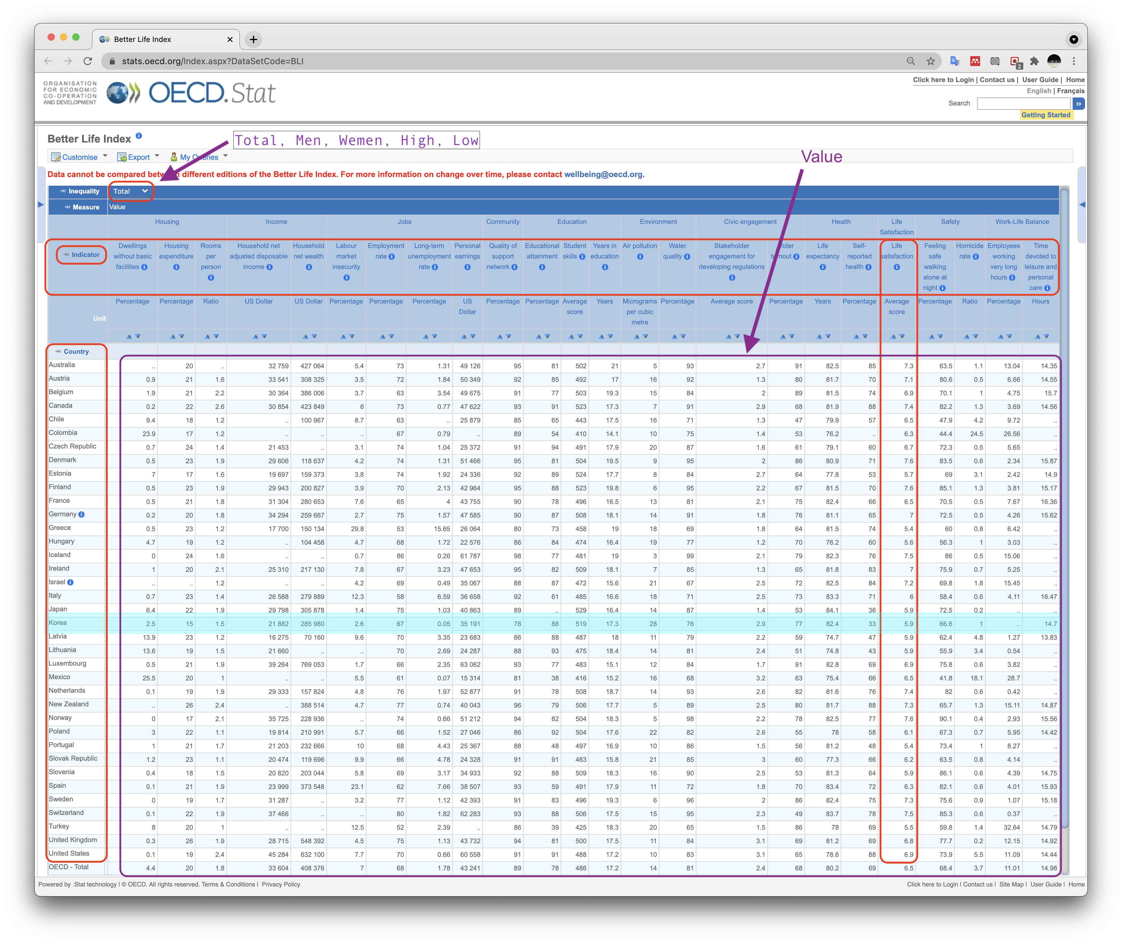This screenshot has width=1122, height=942.
Task: Click info icon beside Better Life Index title
Action: tap(138, 136)
